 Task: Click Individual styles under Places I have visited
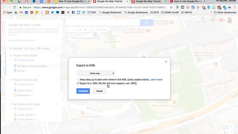coord(25,60)
